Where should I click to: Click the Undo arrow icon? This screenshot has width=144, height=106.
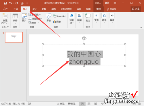click(10, 3)
